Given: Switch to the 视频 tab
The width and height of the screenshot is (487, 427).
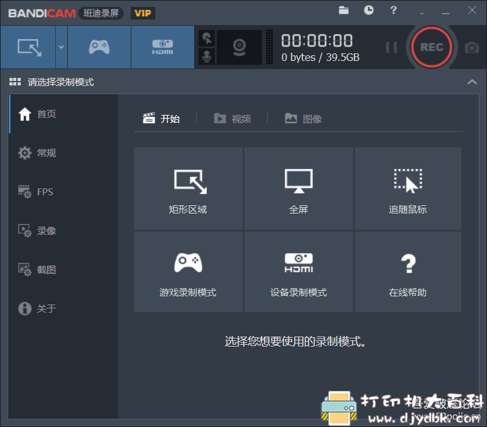Looking at the screenshot, I should point(233,119).
